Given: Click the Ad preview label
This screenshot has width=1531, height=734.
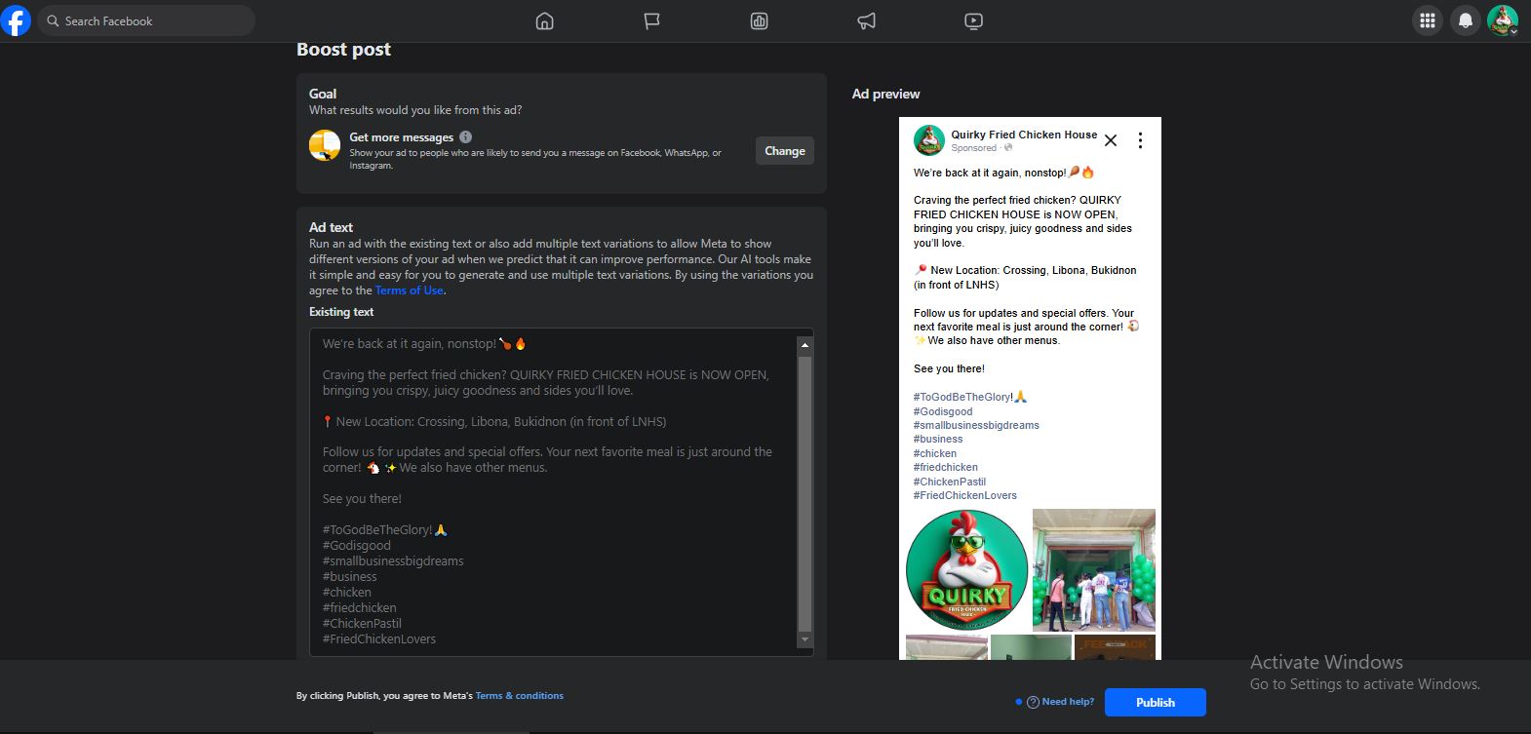Looking at the screenshot, I should pyautogui.click(x=885, y=94).
